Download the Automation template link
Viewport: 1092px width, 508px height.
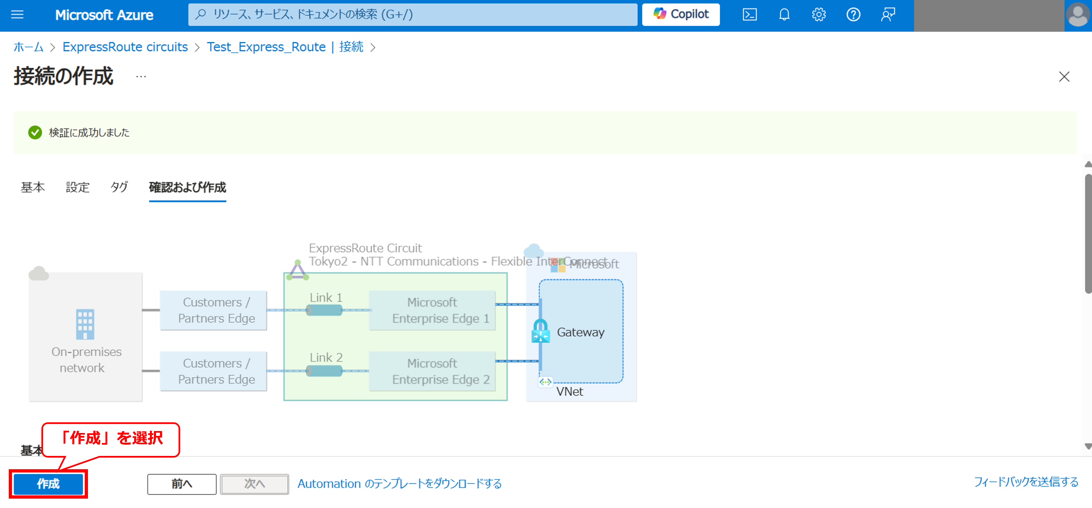click(x=399, y=483)
